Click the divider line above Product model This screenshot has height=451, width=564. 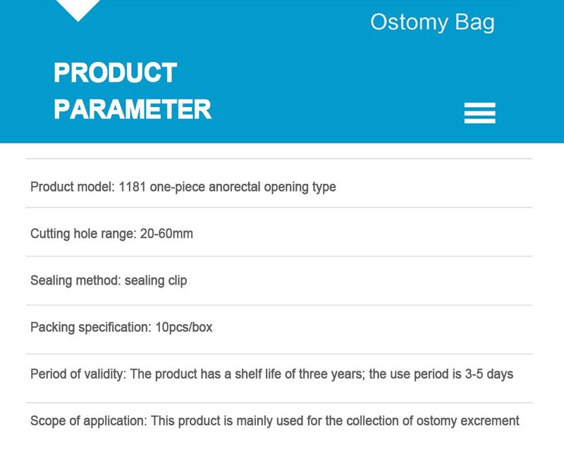coord(279,159)
